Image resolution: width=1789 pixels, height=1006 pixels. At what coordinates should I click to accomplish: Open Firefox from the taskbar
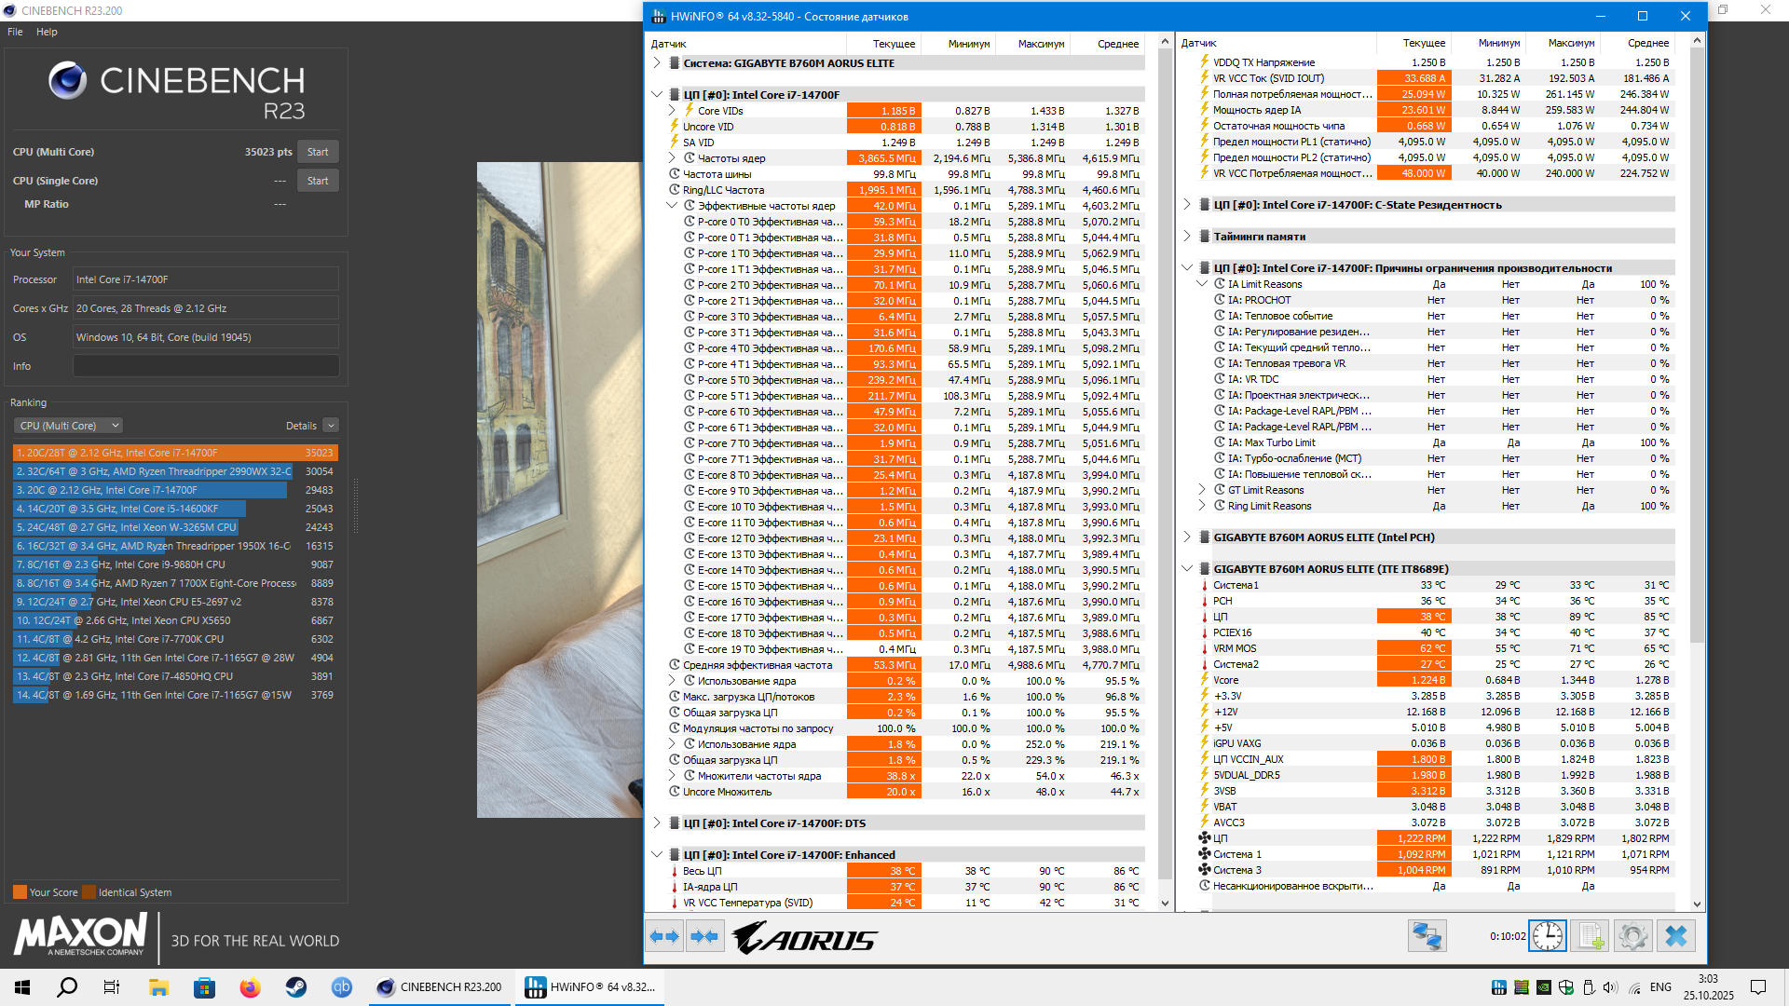pyautogui.click(x=250, y=987)
